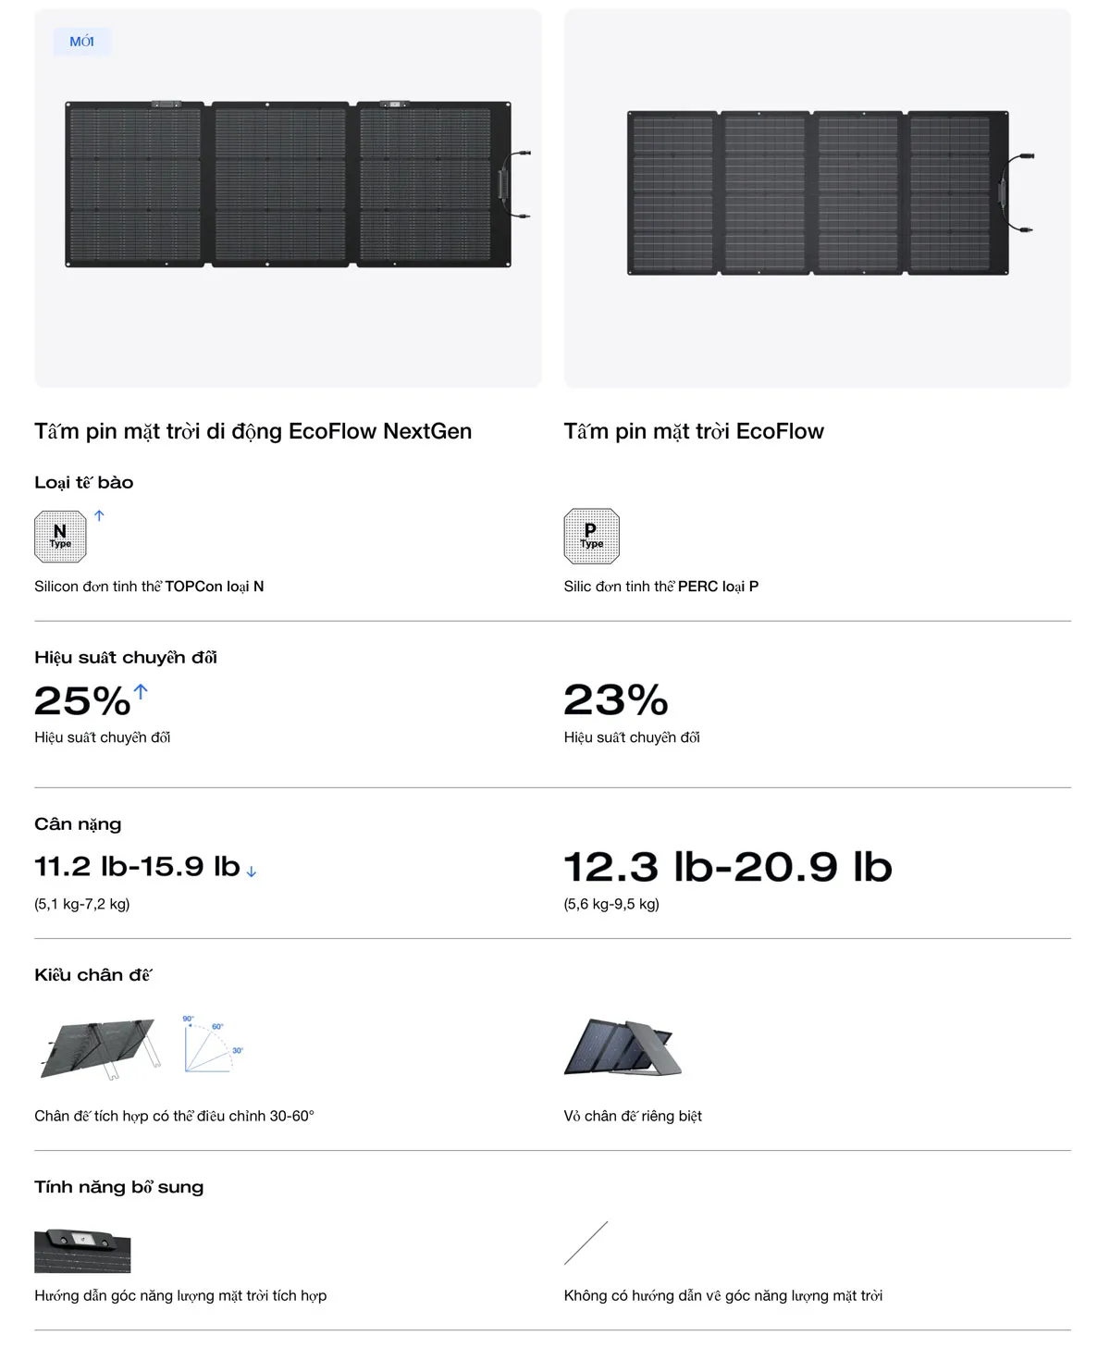This screenshot has height=1360, width=1110.
Task: Click the 12.3 lb-20.9 lb weight value
Action: pos(728,867)
